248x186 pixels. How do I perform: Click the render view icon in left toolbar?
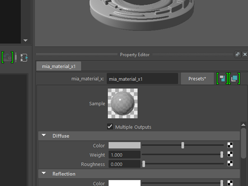pyautogui.click(x=7, y=57)
